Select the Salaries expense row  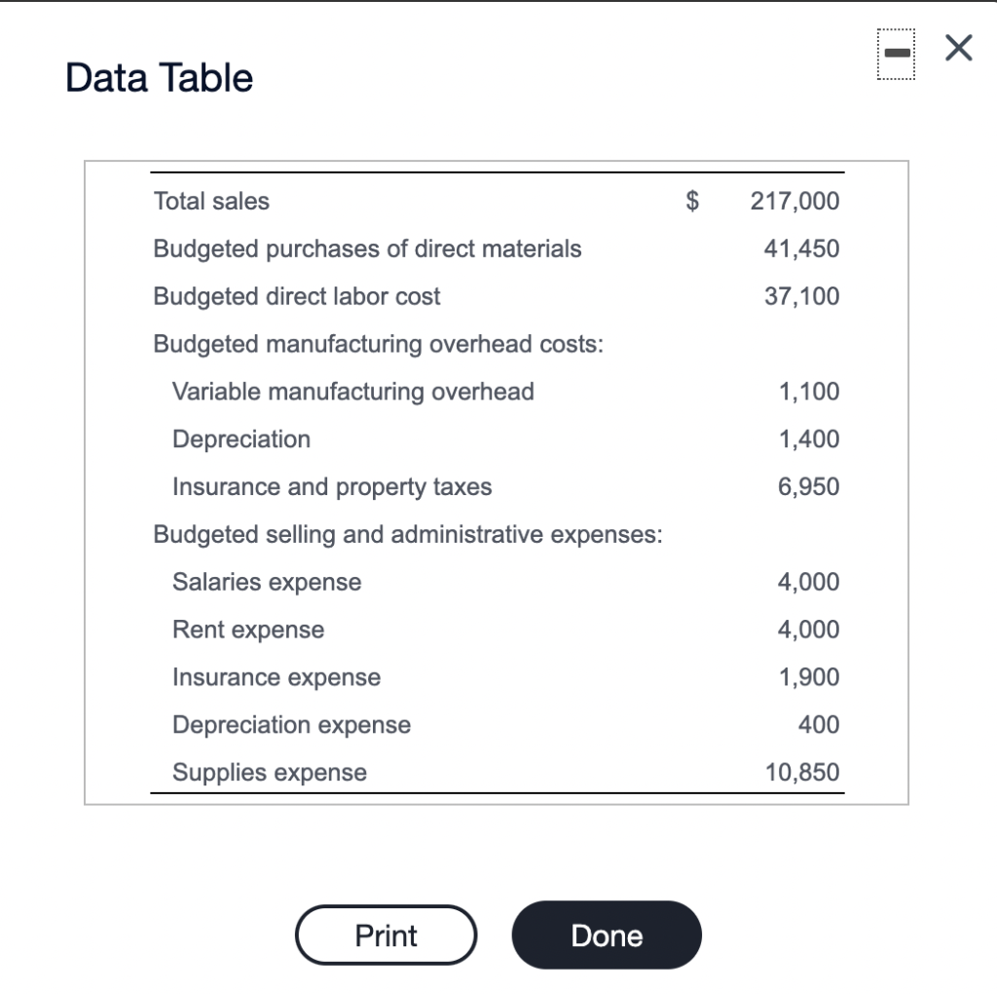point(266,582)
